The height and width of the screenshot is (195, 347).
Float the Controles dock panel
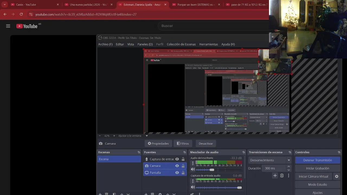(339, 152)
